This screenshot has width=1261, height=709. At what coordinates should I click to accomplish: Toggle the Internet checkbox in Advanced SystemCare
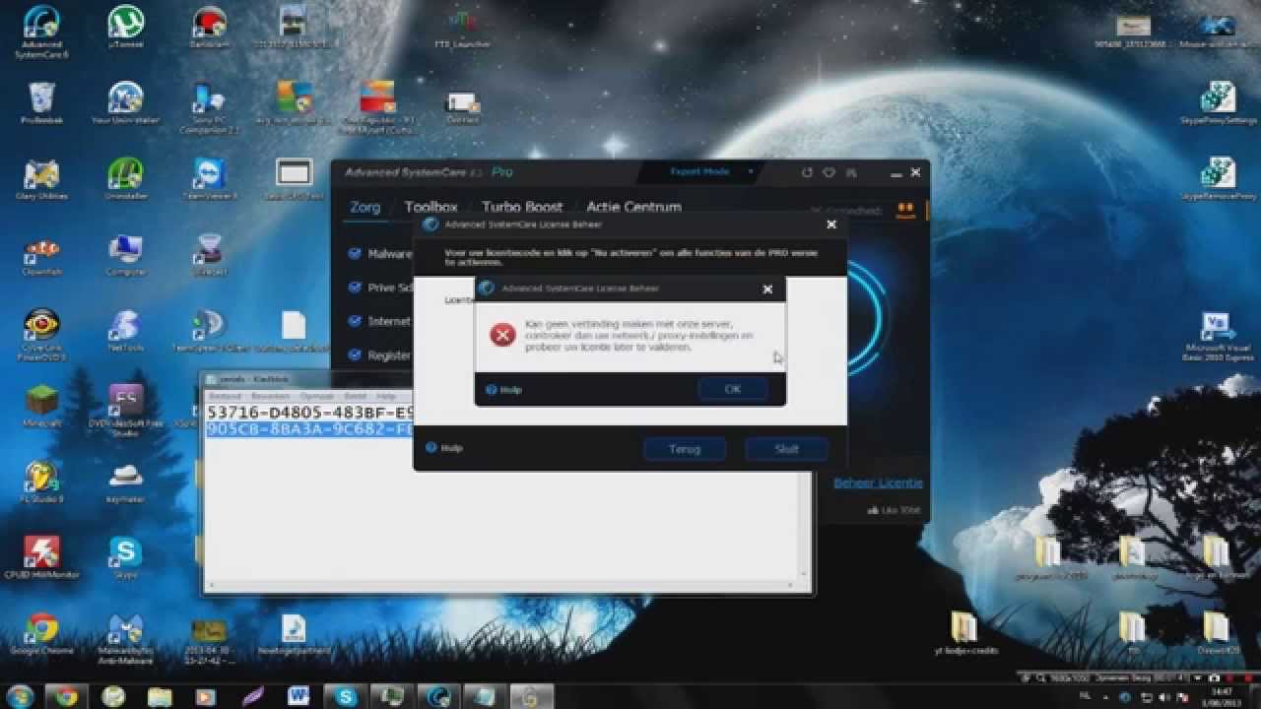(355, 321)
